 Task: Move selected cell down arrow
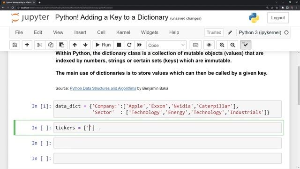point(85,45)
